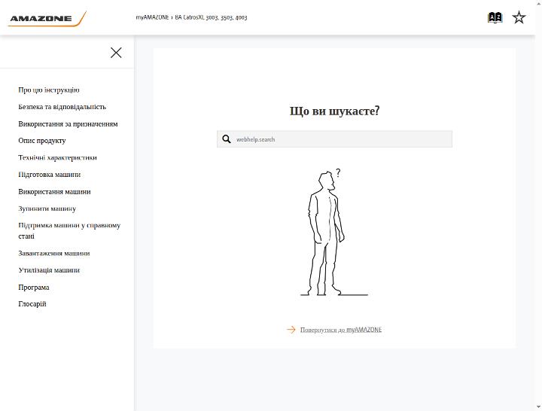This screenshot has height=411, width=542.
Task: Select Підготовка машини menu item
Action: point(50,175)
